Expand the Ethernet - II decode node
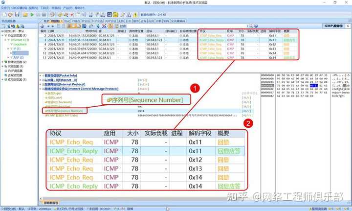The height and width of the screenshot is (211, 352). 42,80
